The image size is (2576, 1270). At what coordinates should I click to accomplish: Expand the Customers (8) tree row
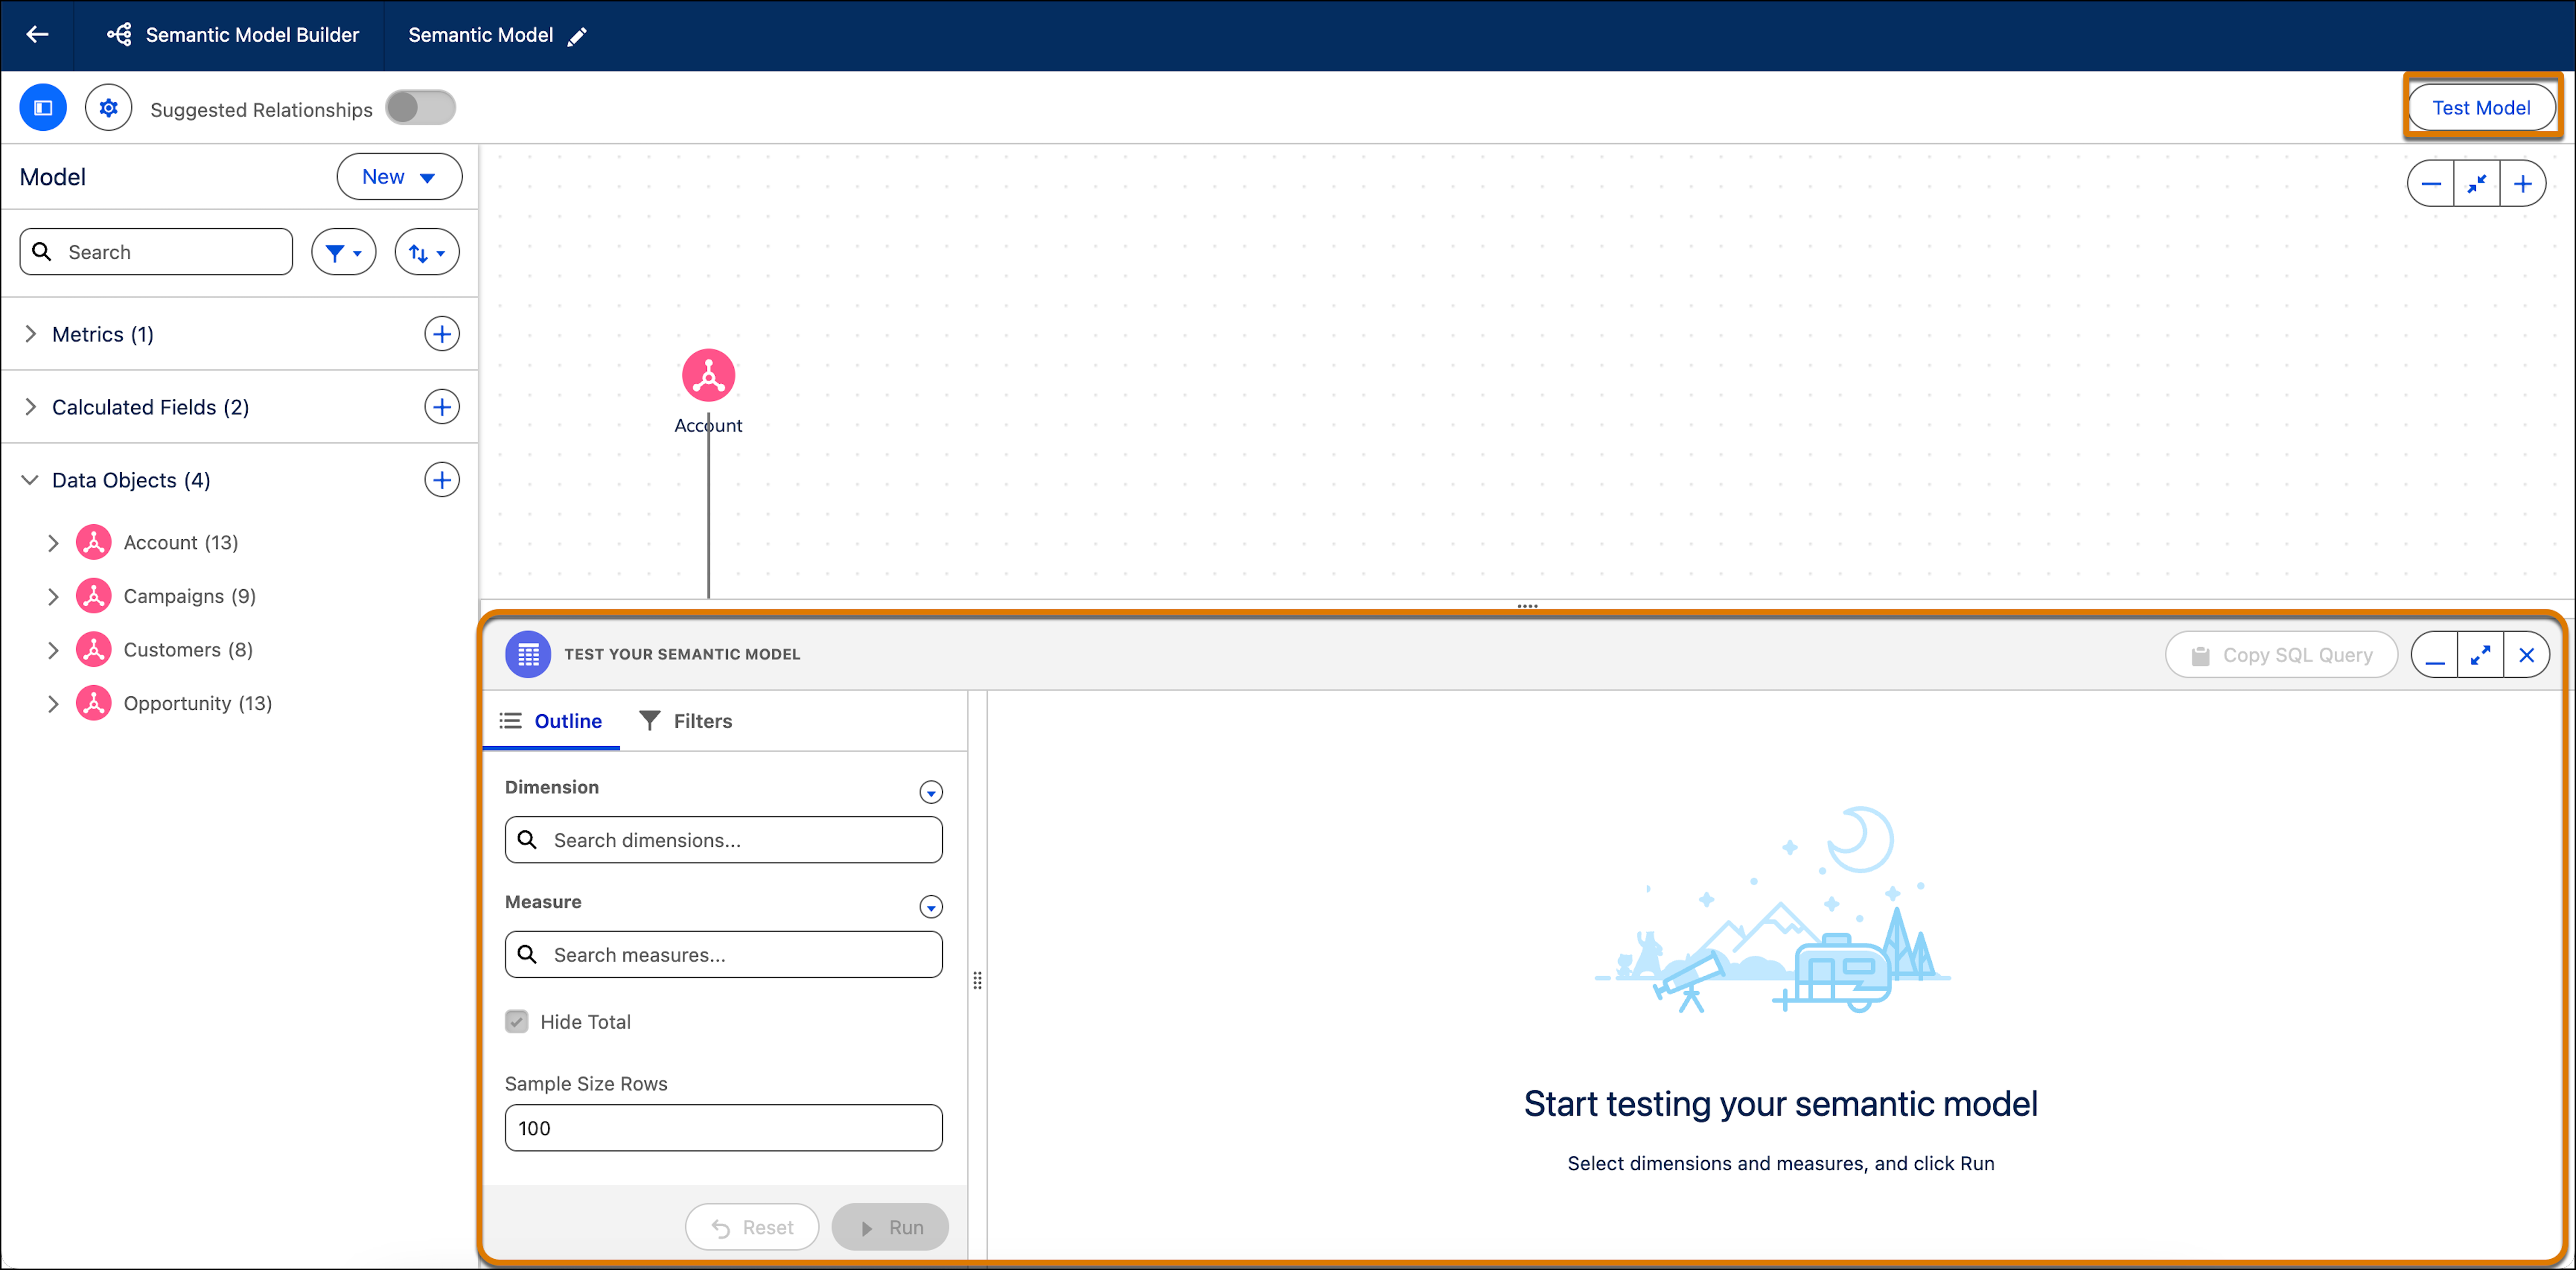(x=53, y=650)
